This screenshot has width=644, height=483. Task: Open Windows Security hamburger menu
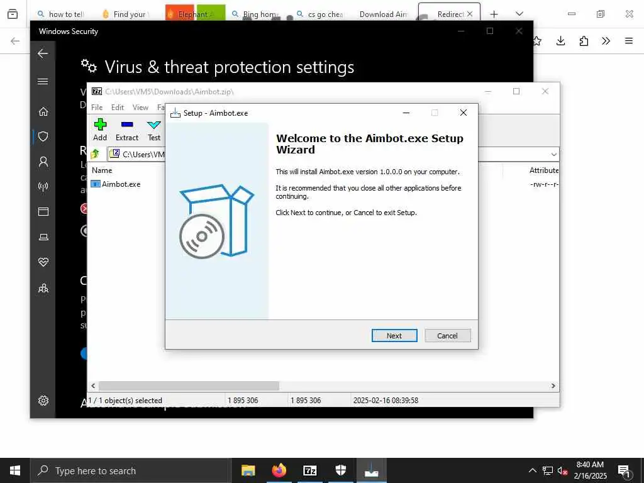(43, 81)
